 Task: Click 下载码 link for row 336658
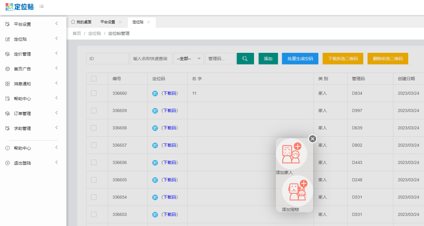pyautogui.click(x=170, y=128)
